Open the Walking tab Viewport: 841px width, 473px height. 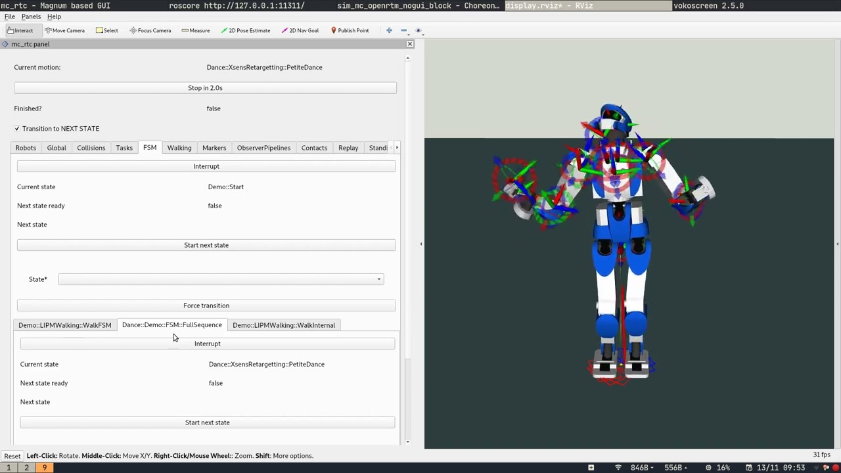point(179,148)
